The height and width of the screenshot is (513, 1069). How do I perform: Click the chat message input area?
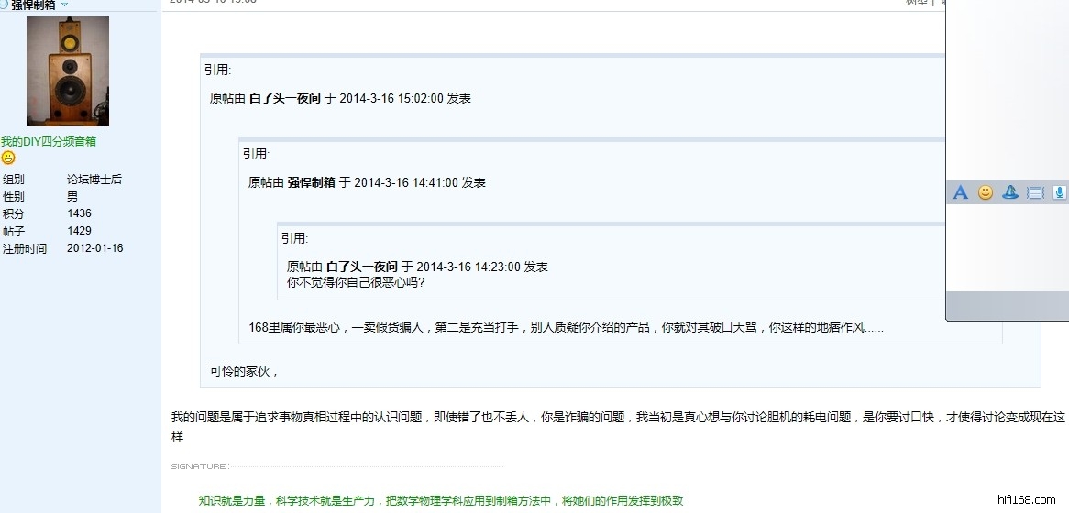1008,247
